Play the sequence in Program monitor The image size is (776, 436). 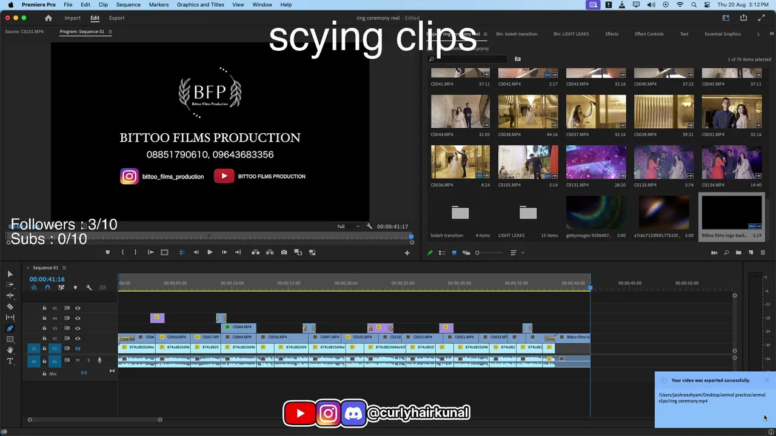pyautogui.click(x=210, y=253)
